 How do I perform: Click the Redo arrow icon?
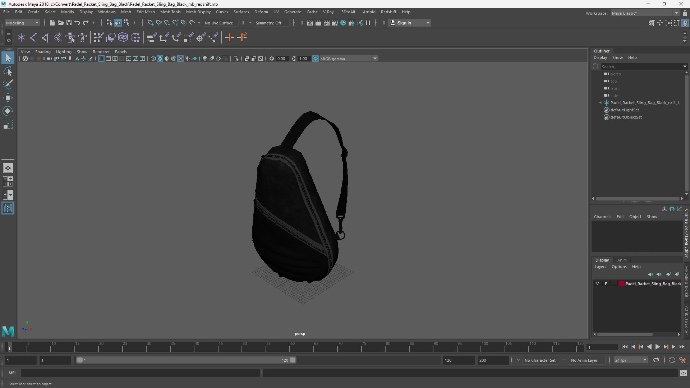[x=85, y=23]
